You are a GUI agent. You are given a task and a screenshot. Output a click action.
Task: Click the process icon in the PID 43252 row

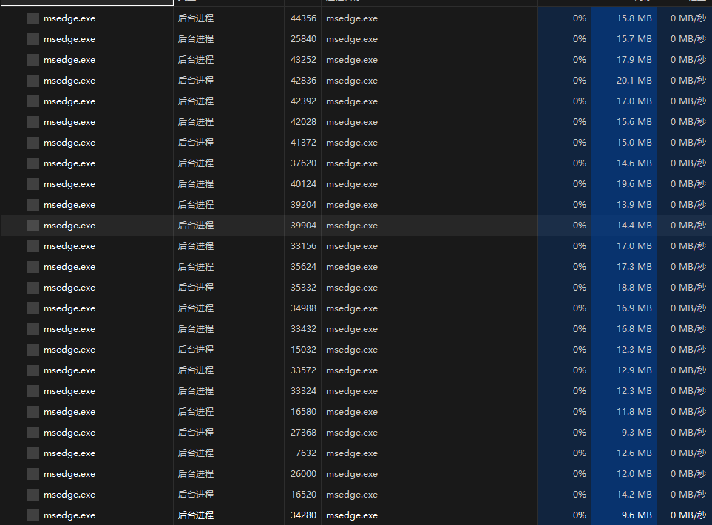coord(33,60)
